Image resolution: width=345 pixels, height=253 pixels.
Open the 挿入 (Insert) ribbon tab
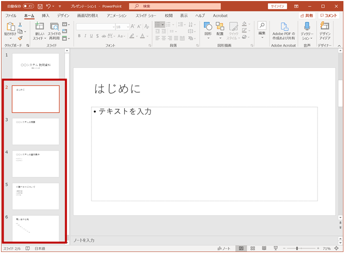point(46,16)
